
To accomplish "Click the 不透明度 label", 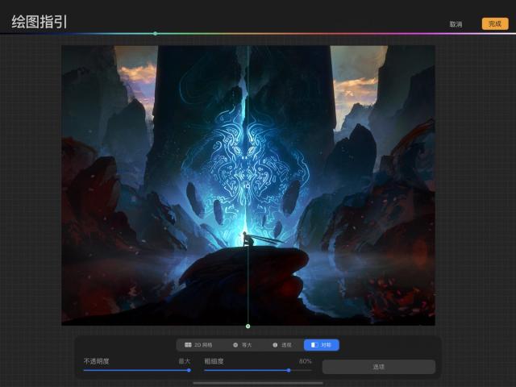I will coord(96,361).
